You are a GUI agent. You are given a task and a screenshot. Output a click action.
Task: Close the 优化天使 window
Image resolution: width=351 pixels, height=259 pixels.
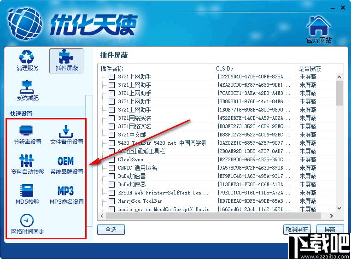pos(343,8)
